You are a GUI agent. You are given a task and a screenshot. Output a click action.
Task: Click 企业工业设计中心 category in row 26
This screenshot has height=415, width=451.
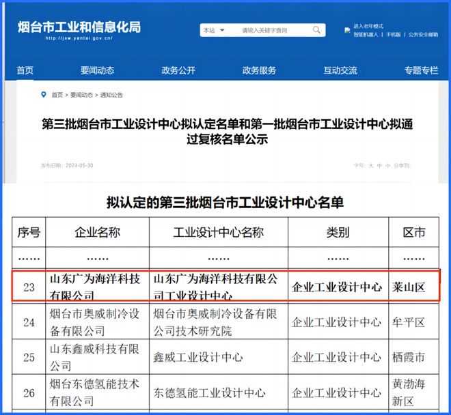coord(338,392)
